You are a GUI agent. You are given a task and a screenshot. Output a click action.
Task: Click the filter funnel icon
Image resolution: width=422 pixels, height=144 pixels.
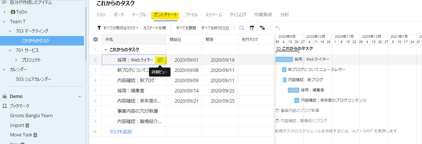99,28
